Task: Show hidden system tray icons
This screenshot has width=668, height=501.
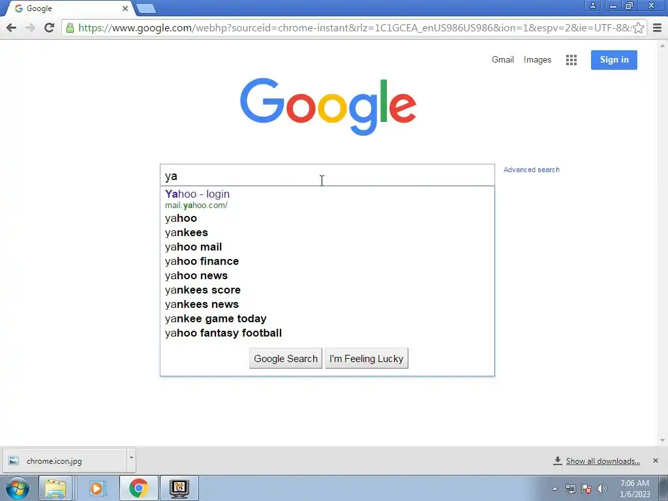Action: click(554, 489)
